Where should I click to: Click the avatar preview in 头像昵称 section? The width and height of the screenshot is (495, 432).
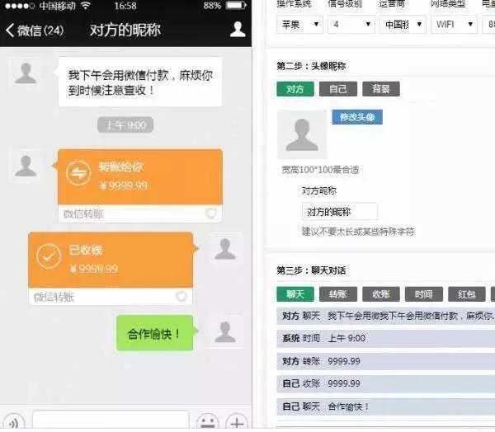click(x=302, y=134)
